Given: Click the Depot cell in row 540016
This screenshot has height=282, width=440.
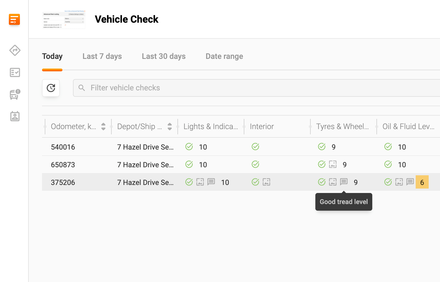Looking at the screenshot, I should pyautogui.click(x=145, y=147).
